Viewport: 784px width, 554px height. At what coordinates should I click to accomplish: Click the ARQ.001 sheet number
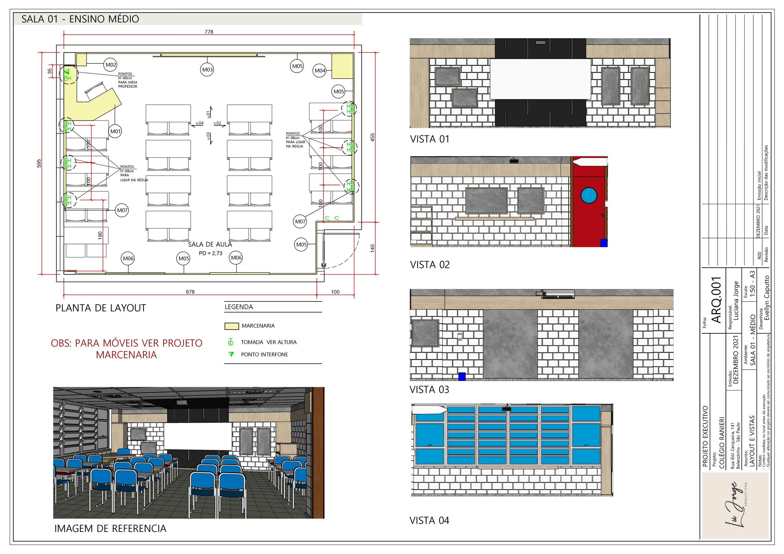pyautogui.click(x=716, y=300)
